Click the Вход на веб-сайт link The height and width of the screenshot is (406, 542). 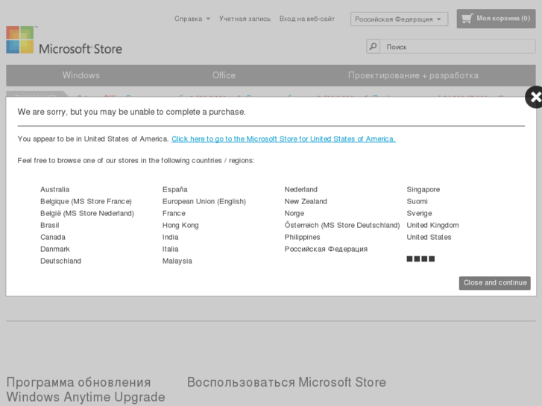(306, 19)
